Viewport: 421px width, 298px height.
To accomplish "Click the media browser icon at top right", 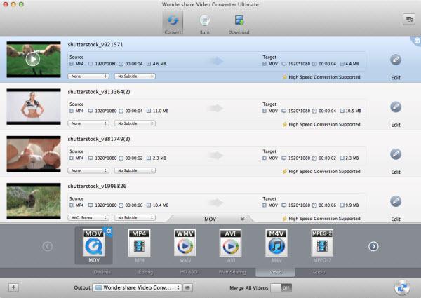I will 409,20.
